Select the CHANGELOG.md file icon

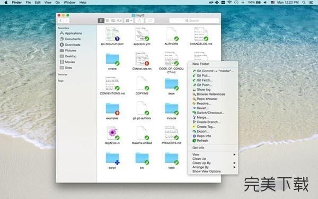tap(201, 34)
